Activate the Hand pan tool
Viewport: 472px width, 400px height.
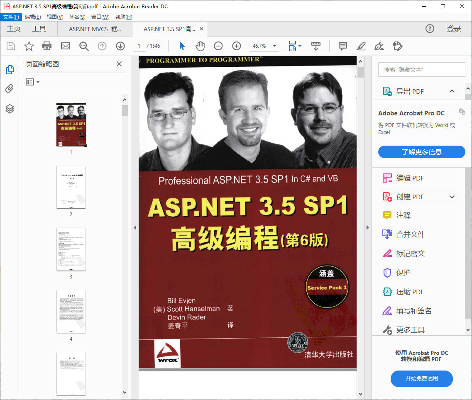(200, 46)
